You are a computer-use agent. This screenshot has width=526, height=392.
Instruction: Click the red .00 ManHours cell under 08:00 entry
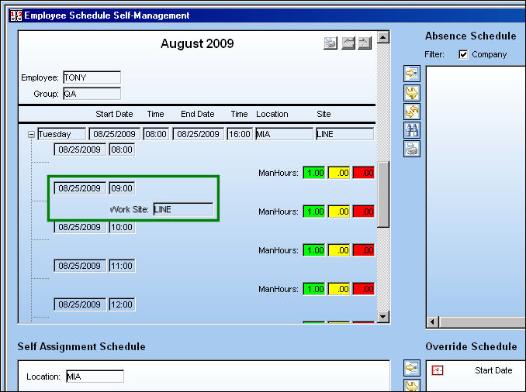click(x=364, y=173)
